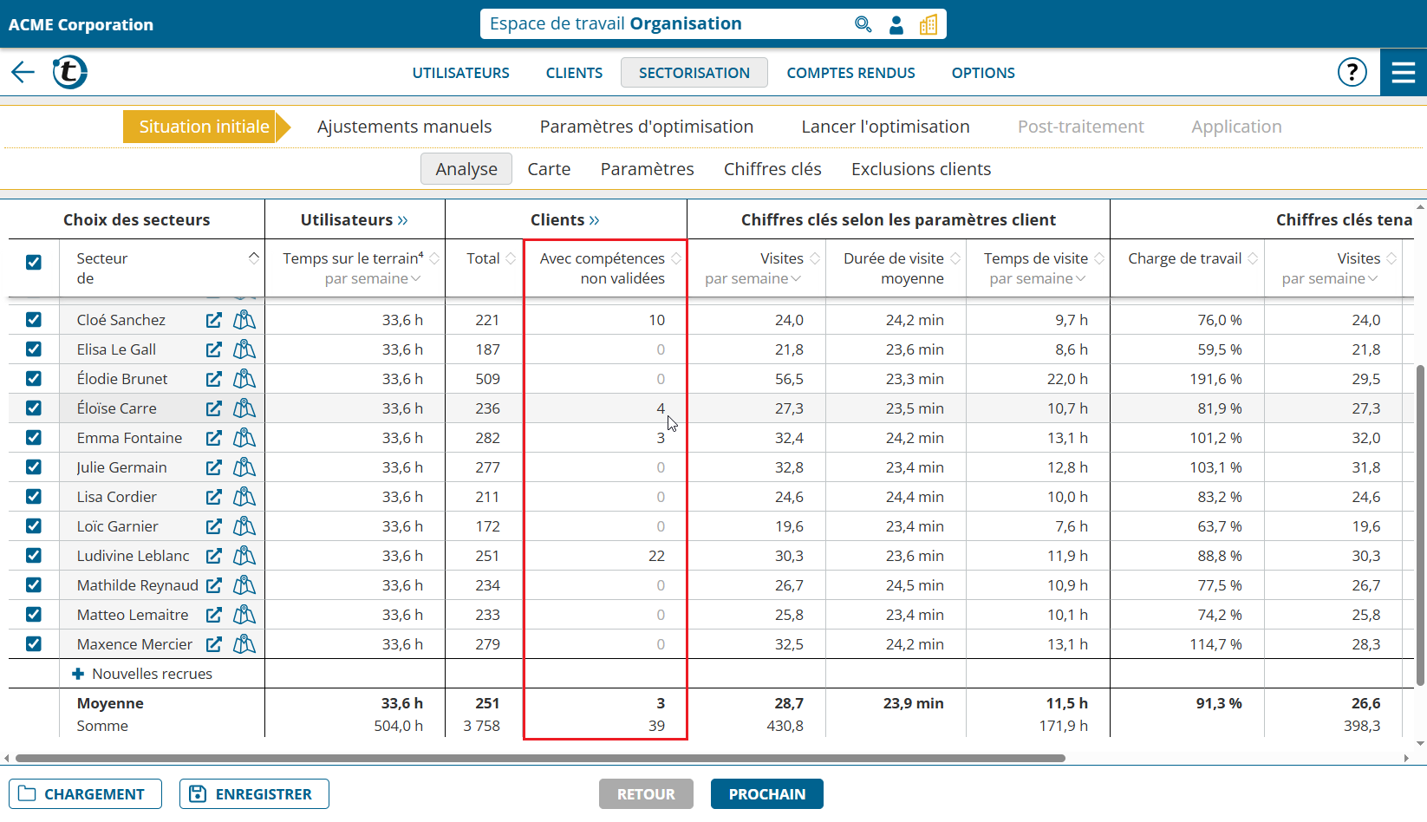Viewport: 1427px width, 822px height.
Task: Uncheck the Maxence Mercier checkbox
Action: (x=34, y=644)
